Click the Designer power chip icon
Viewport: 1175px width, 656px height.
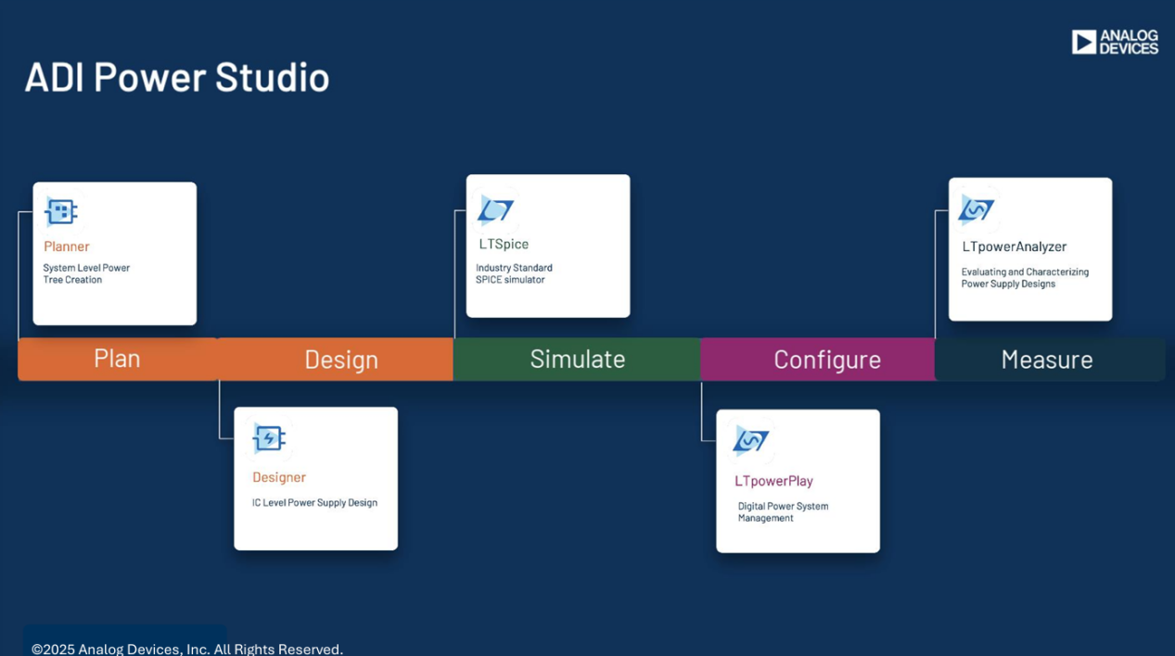(x=269, y=438)
